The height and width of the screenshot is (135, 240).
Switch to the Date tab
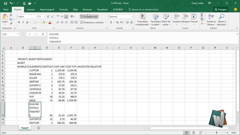[75, 9]
